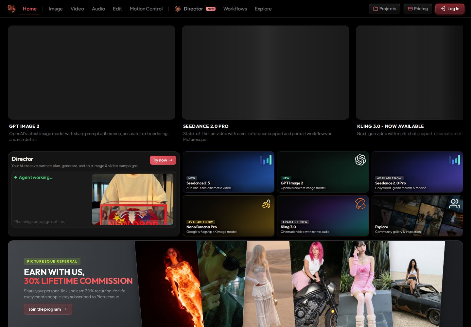This screenshot has height=327, width=471.
Task: Click the NEW badge on Seedance 2.5 card
Action: point(192,178)
